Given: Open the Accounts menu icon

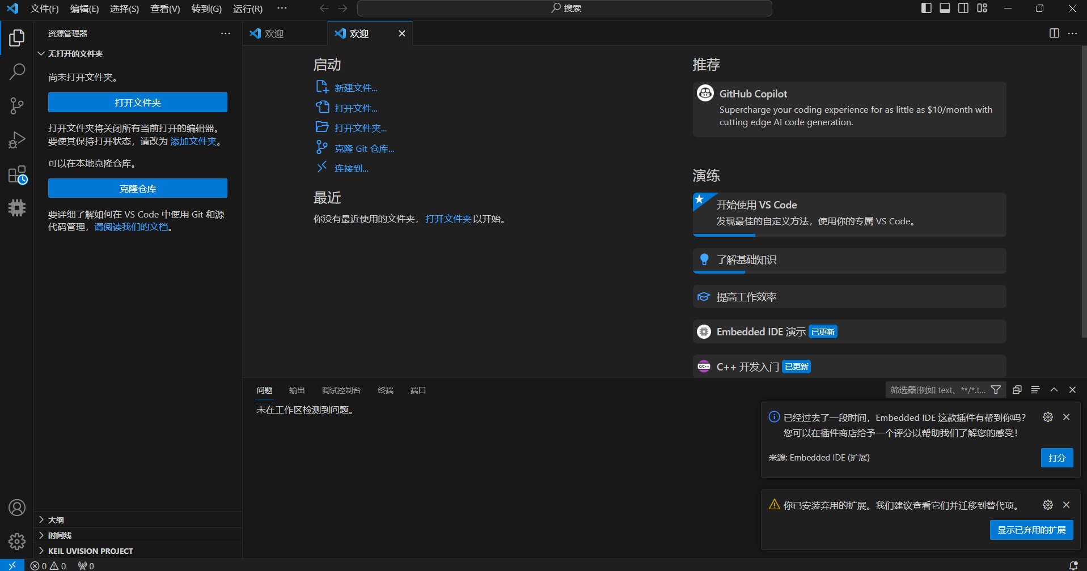Looking at the screenshot, I should pyautogui.click(x=17, y=508).
